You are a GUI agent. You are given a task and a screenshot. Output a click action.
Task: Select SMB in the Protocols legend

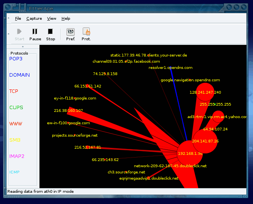tap(15, 140)
